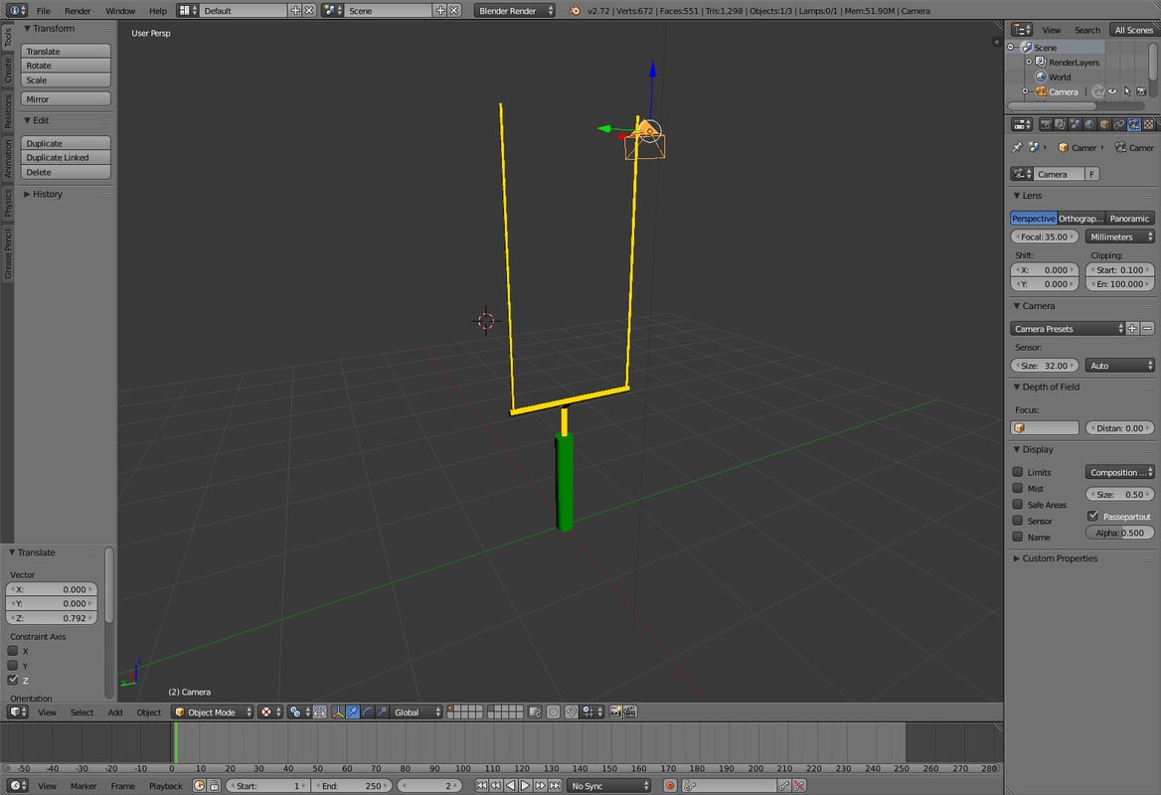Open the Object Mode dropdown
Viewport: 1161px width, 795px height.
210,712
